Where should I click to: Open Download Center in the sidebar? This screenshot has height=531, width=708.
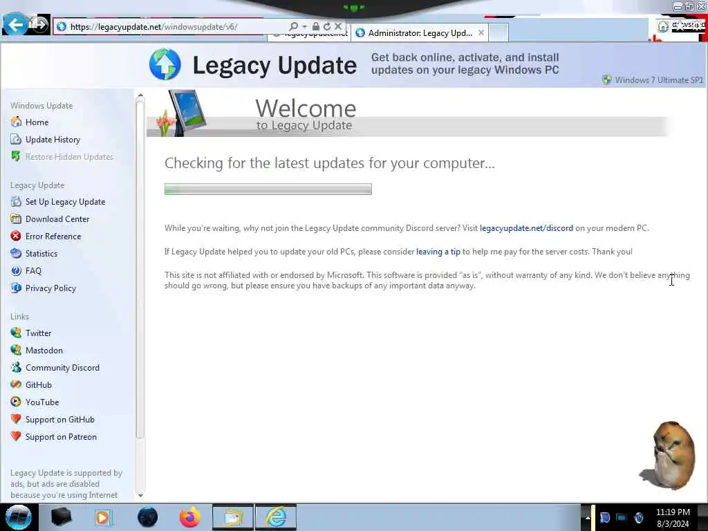[x=57, y=219]
